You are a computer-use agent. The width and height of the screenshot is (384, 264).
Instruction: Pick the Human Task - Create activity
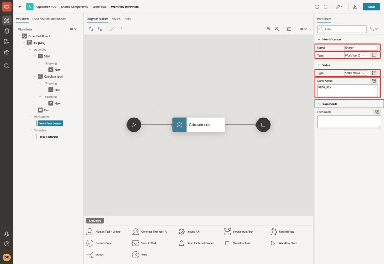(x=103, y=231)
